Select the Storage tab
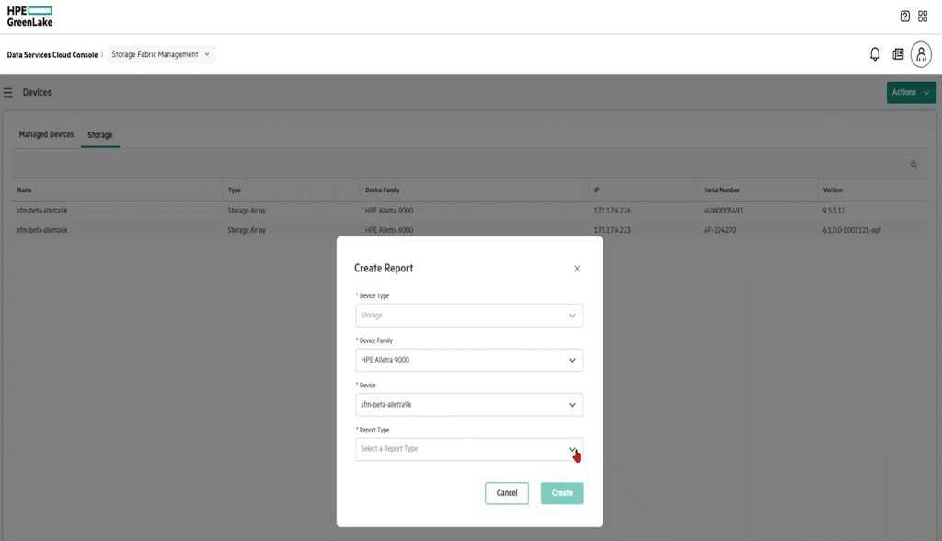The height and width of the screenshot is (541, 942). [100, 135]
